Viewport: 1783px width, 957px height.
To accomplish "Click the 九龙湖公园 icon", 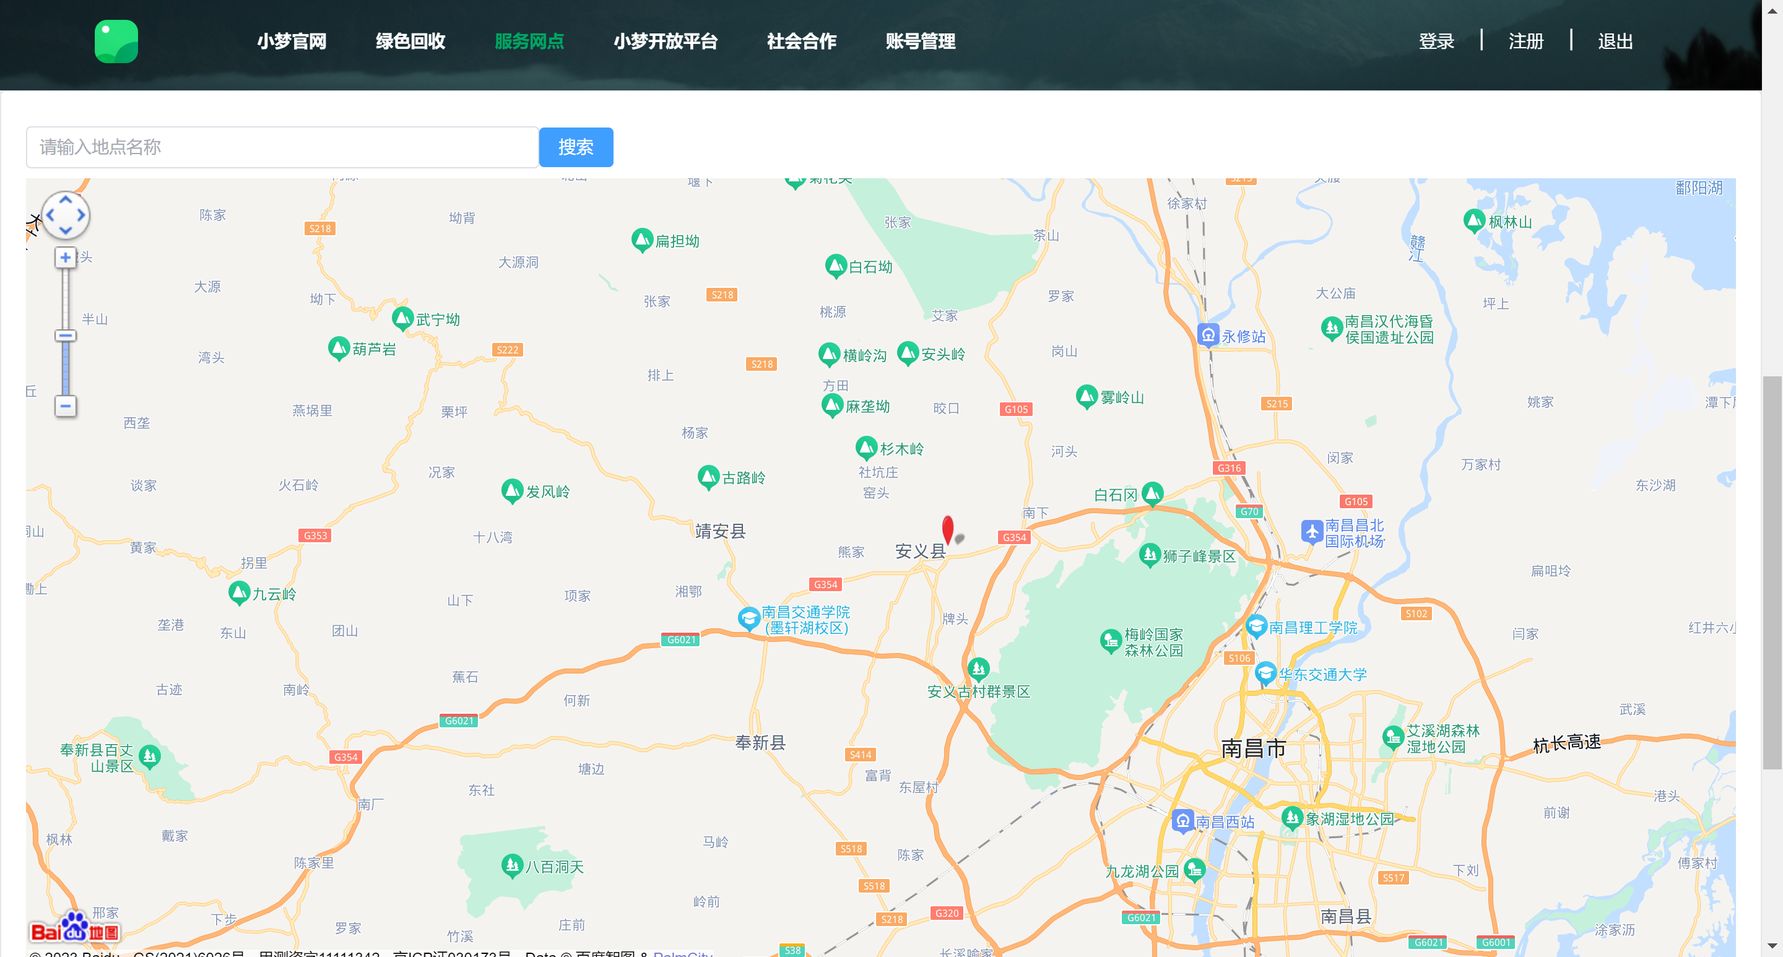I will click(x=1194, y=869).
